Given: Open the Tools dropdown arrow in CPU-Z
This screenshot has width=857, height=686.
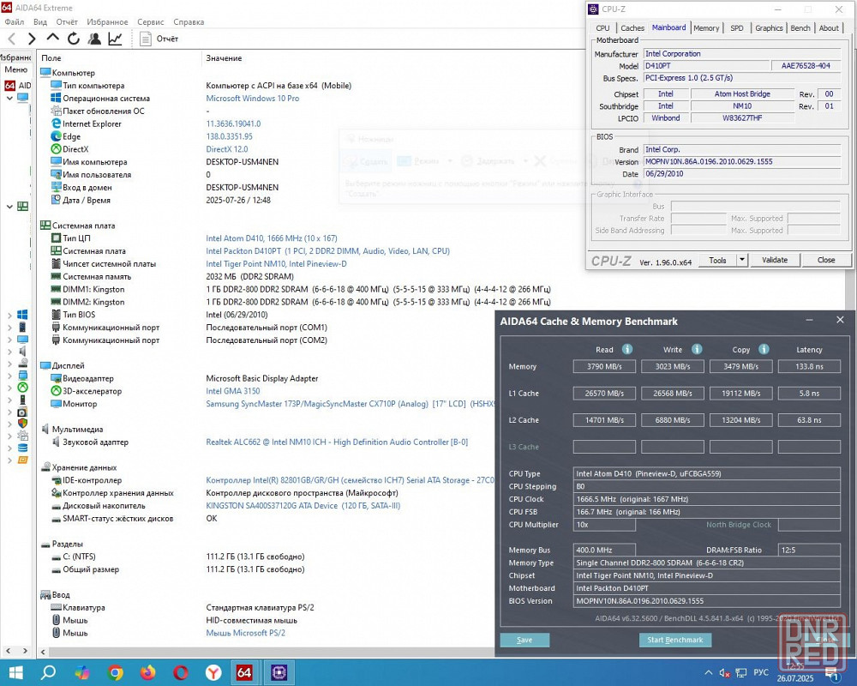Looking at the screenshot, I should tap(741, 261).
